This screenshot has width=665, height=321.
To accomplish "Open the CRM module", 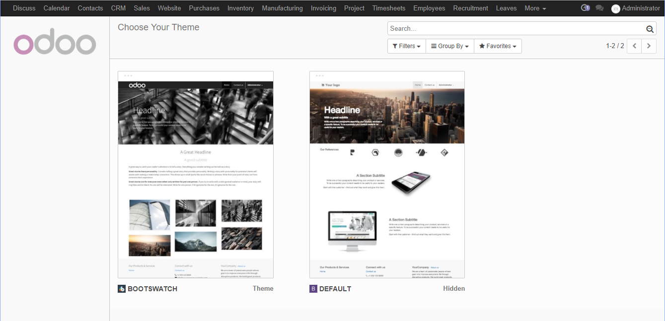I will click(118, 8).
